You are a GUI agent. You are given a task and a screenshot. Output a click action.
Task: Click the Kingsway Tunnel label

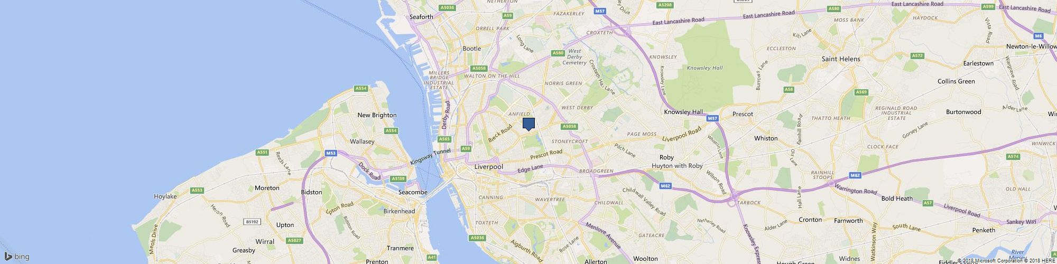point(431,157)
